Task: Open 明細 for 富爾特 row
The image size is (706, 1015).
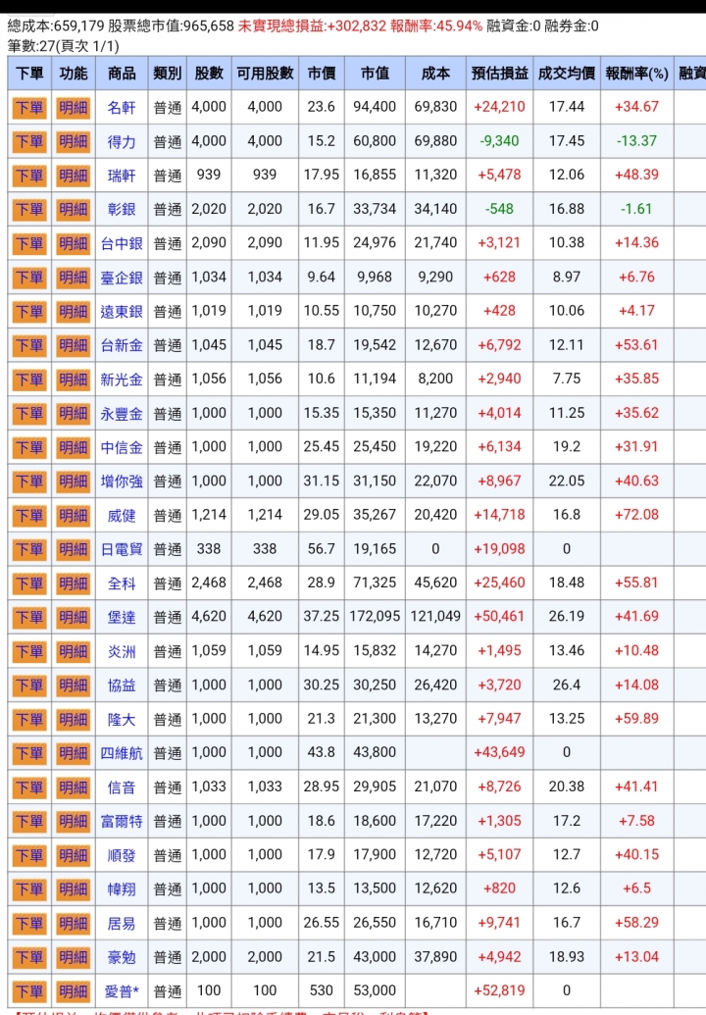Action: 74,821
